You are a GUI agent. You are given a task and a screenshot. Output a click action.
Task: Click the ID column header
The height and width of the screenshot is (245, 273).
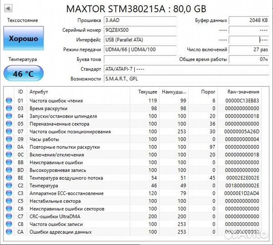click(x=20, y=92)
